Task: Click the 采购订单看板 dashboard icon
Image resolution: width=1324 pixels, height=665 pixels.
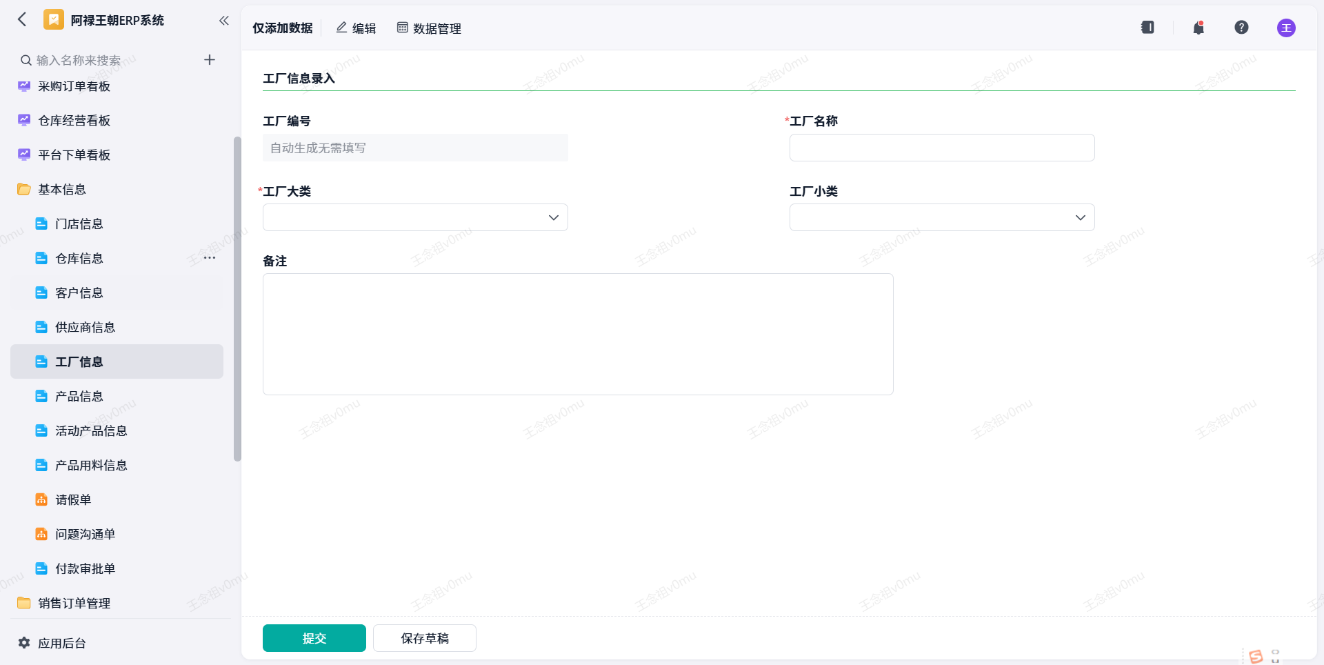Action: click(24, 86)
